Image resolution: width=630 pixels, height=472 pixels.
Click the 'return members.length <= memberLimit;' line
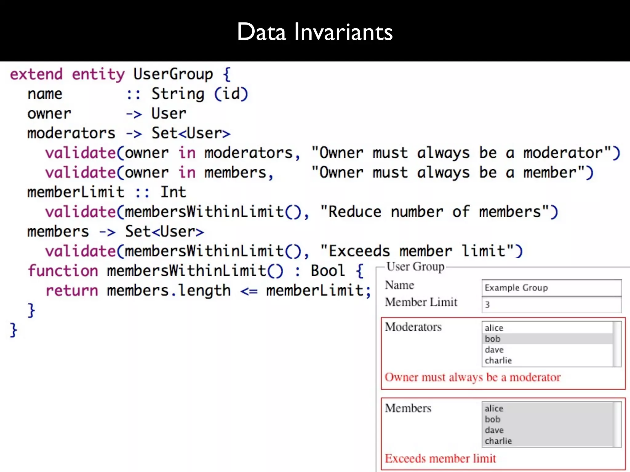pos(209,291)
